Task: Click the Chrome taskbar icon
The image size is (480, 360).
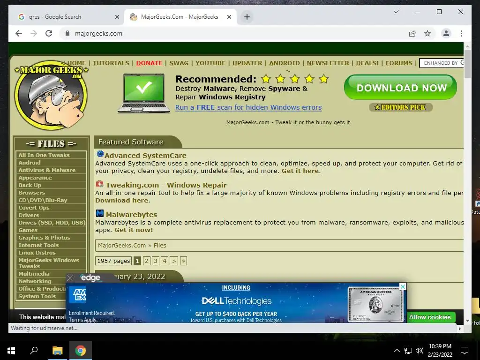Action: pyautogui.click(x=80, y=351)
